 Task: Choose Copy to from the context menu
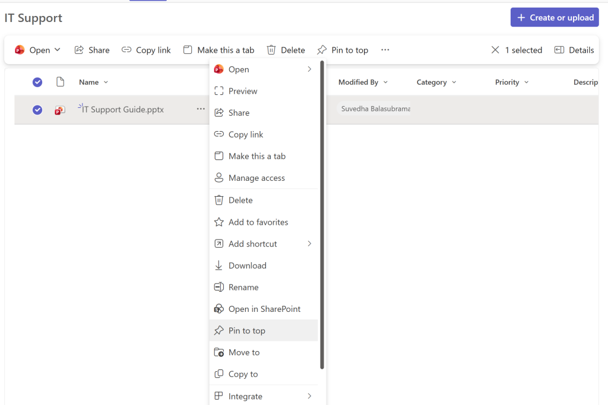coord(264,374)
